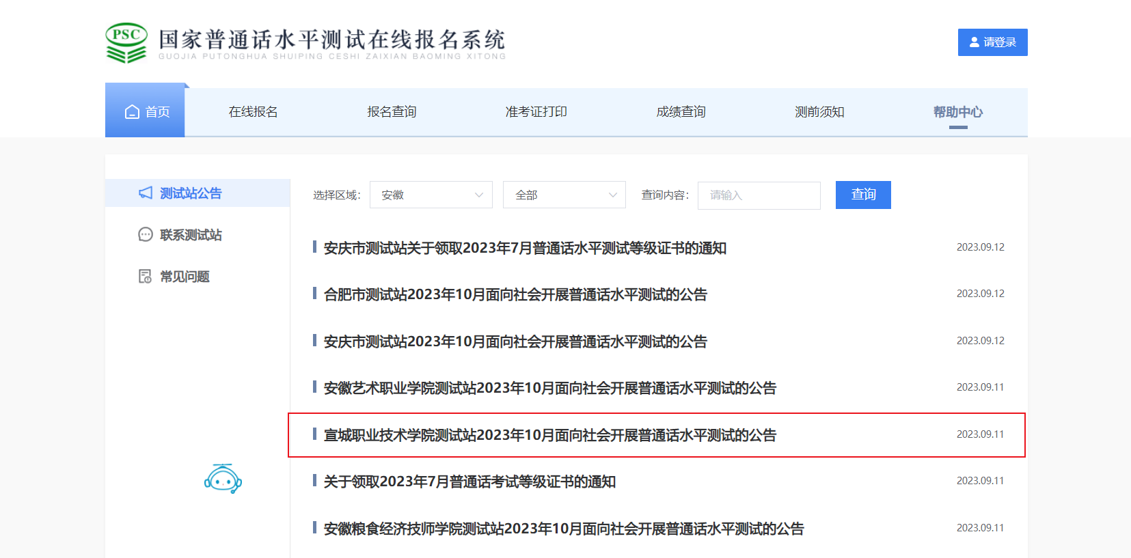
Task: Click the megaphone icon beside 测试站公告
Action: pos(146,193)
